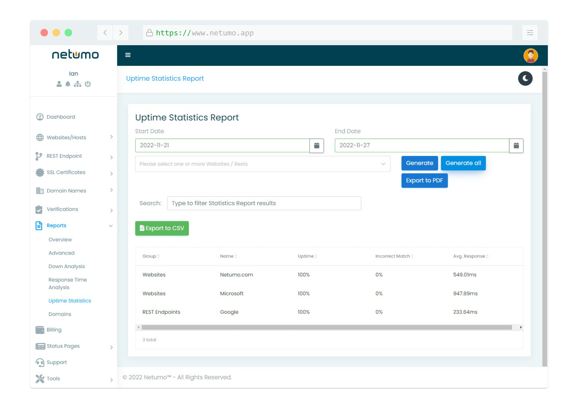This screenshot has height=408, width=578.
Task: Sort table by Incorrect Match column
Action: click(394, 256)
